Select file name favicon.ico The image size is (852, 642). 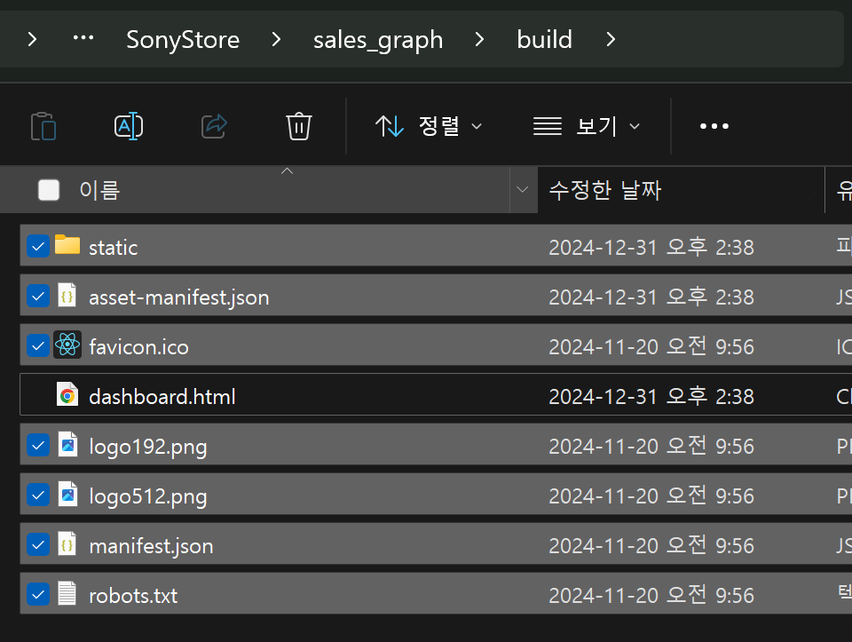(x=138, y=347)
